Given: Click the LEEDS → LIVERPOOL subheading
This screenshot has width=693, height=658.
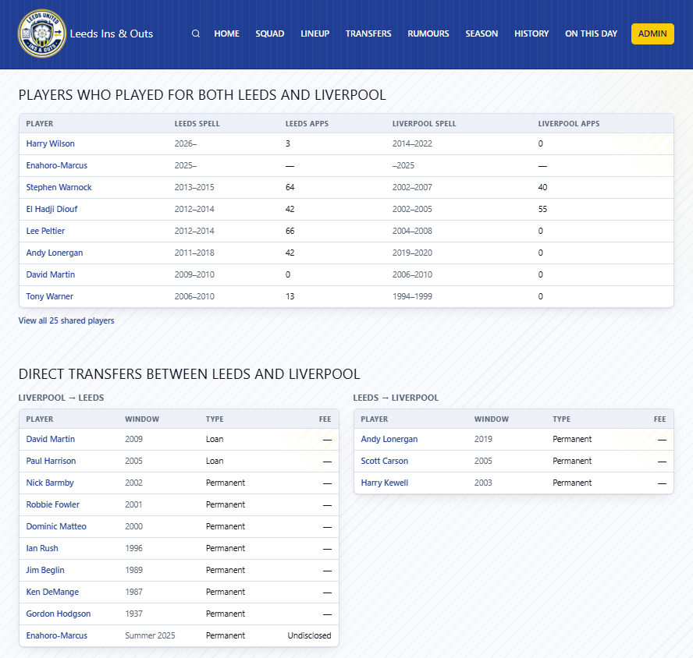Looking at the screenshot, I should point(396,398).
